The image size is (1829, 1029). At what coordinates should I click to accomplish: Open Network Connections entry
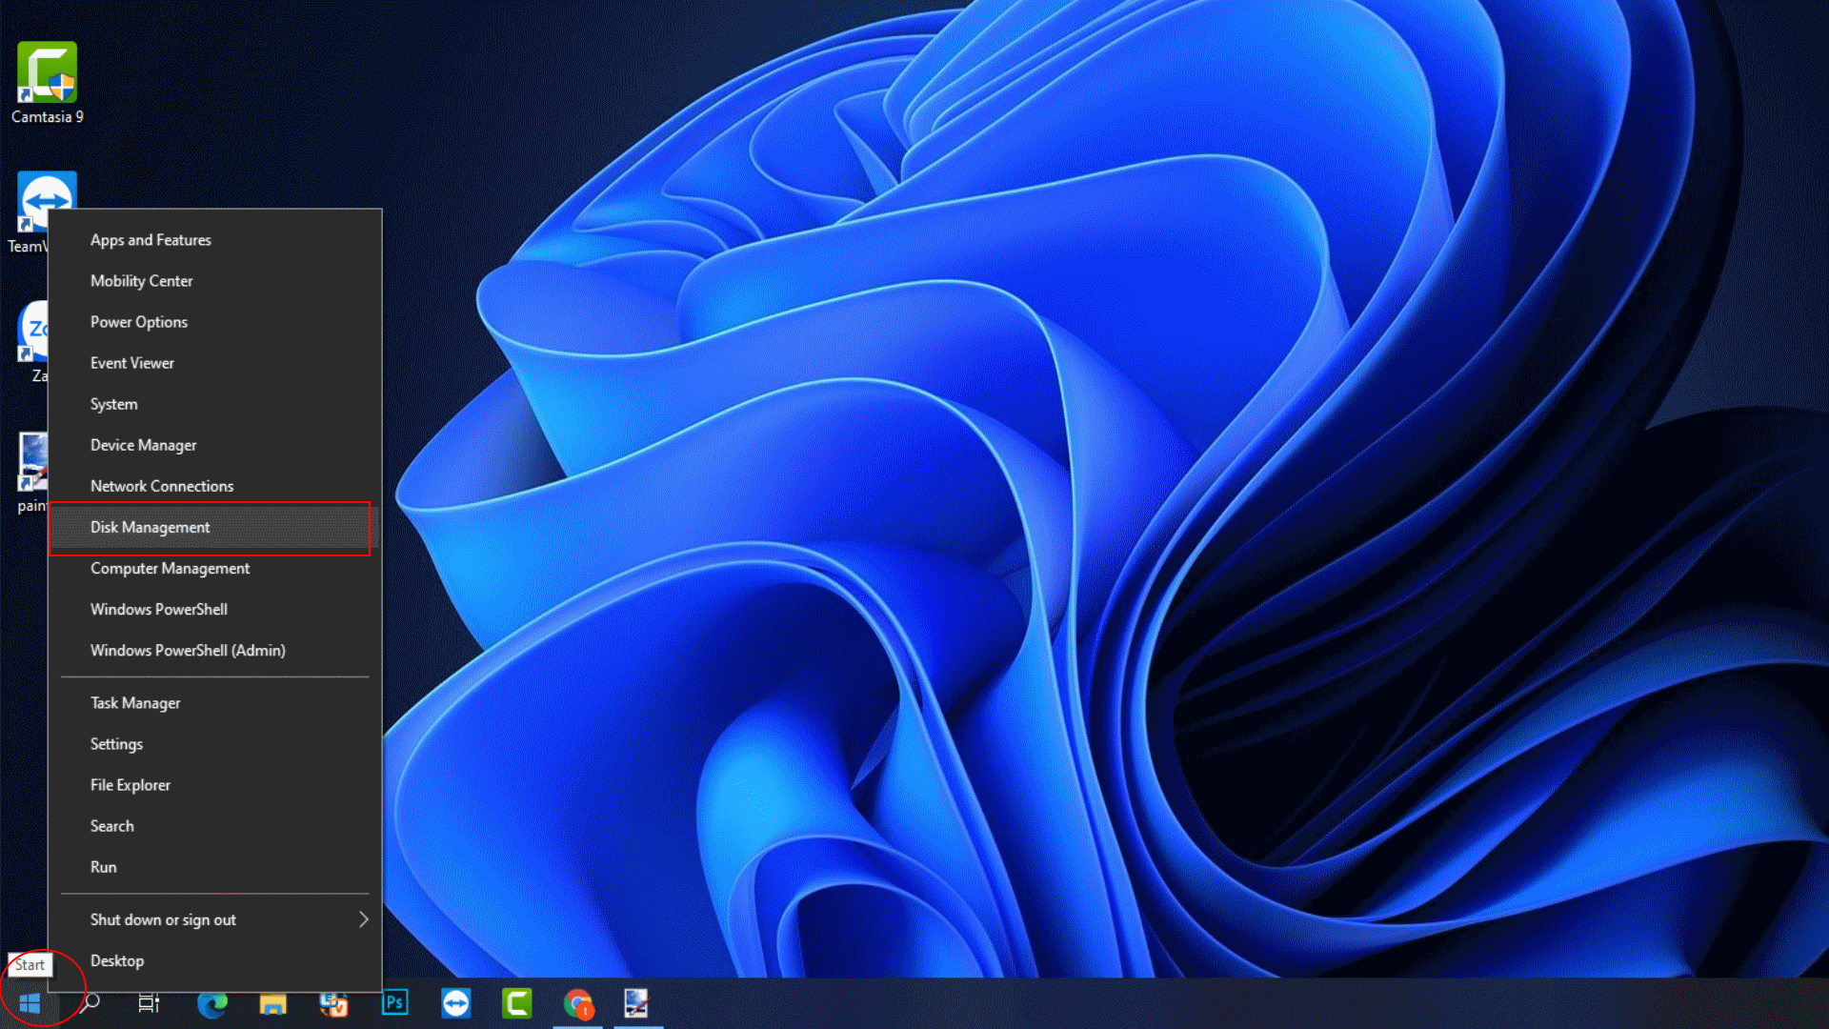tap(162, 486)
